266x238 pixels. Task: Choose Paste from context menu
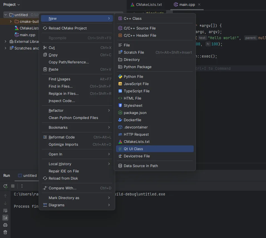77,69
